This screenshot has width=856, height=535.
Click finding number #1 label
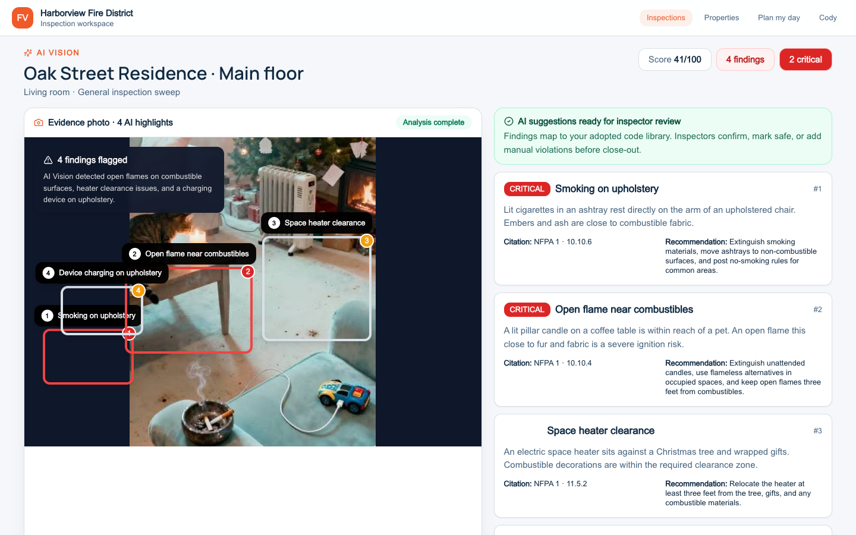[818, 189]
